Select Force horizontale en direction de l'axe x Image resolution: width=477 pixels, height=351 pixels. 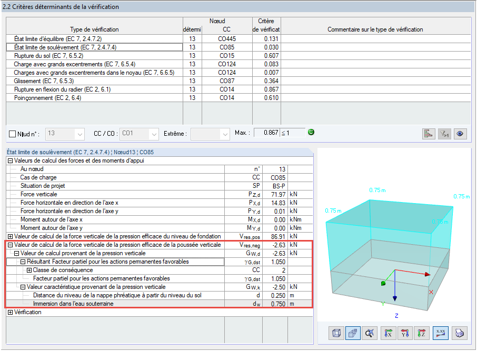coord(160,203)
